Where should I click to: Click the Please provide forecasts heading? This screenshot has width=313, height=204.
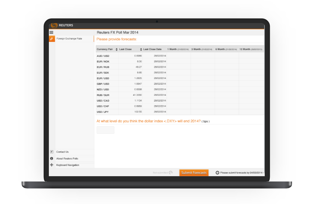[117, 39]
